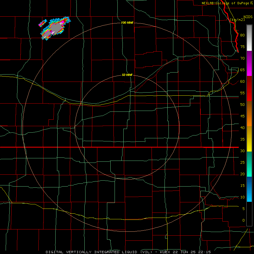Click the color scale value 20
The height and width of the screenshot is (254, 254).
coord(242,174)
